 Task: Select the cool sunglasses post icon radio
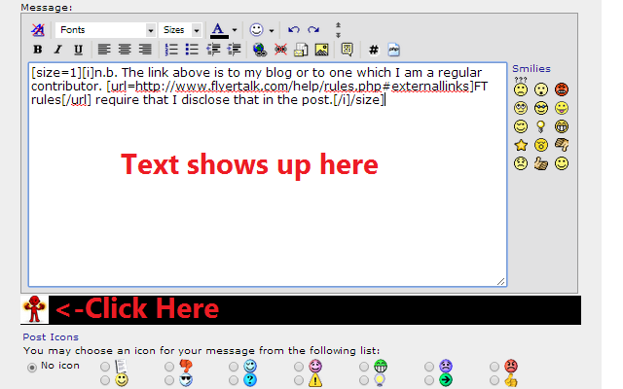[169, 380]
